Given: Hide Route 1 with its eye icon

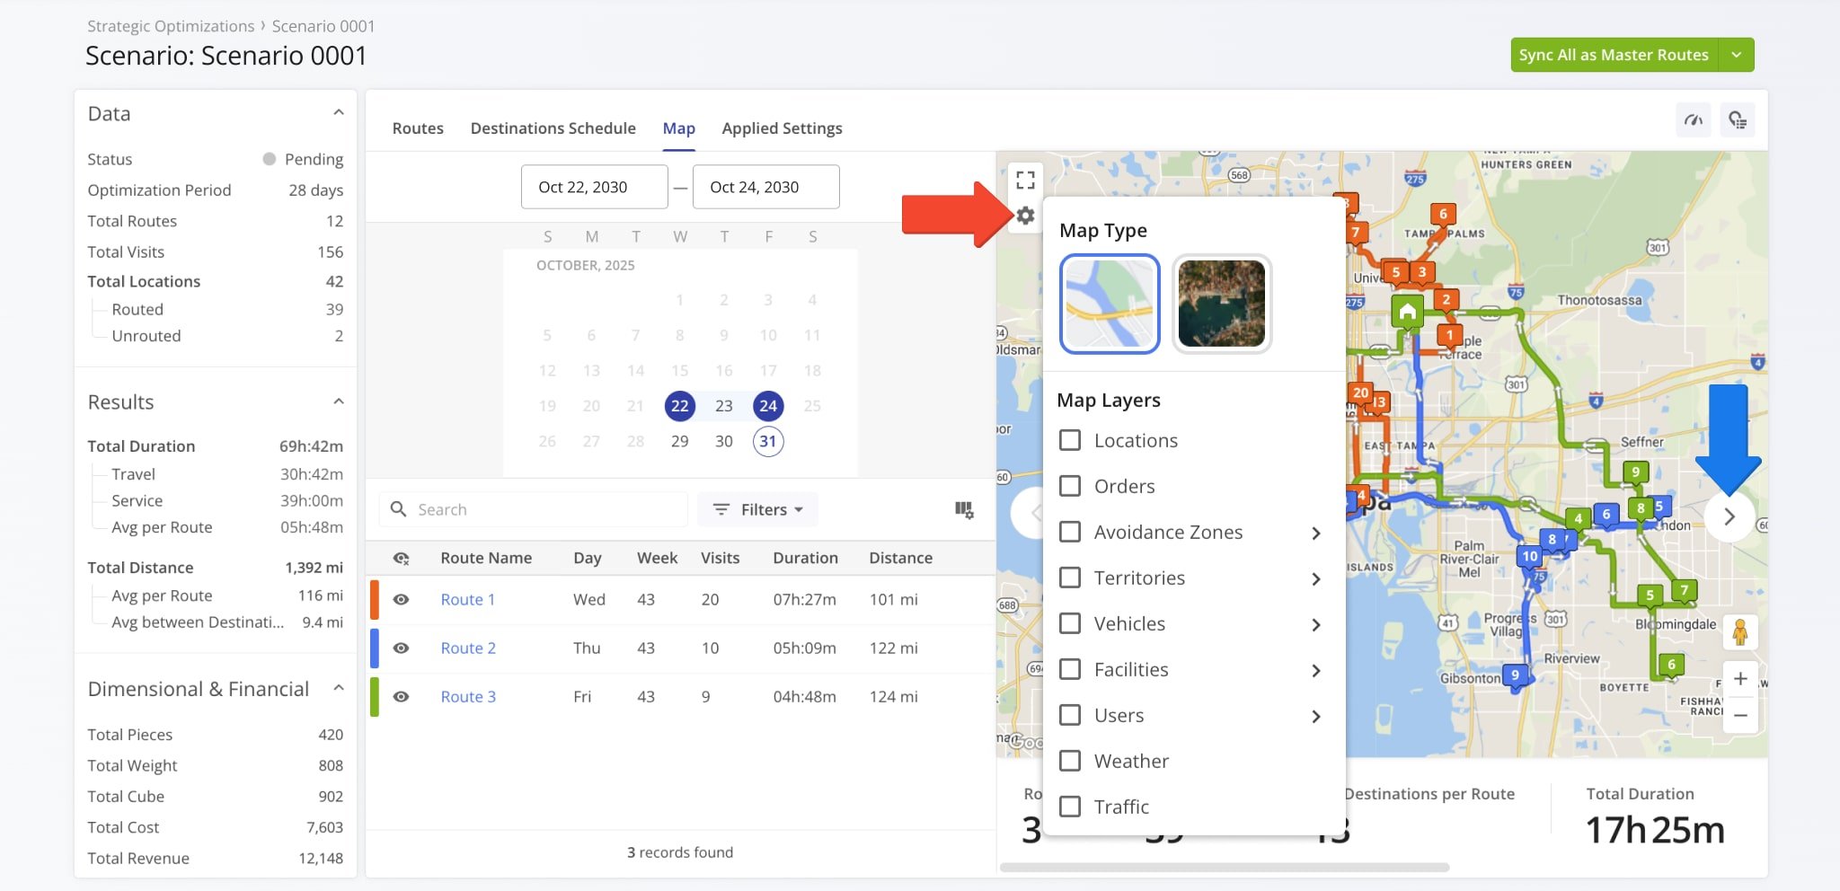Looking at the screenshot, I should pos(401,600).
